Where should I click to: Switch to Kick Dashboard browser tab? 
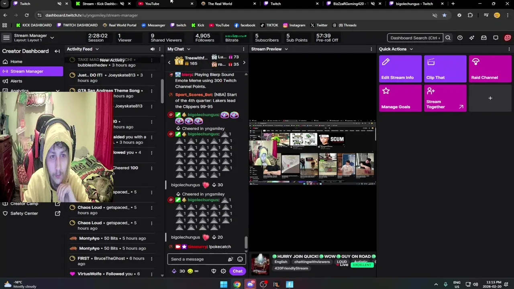click(102, 4)
